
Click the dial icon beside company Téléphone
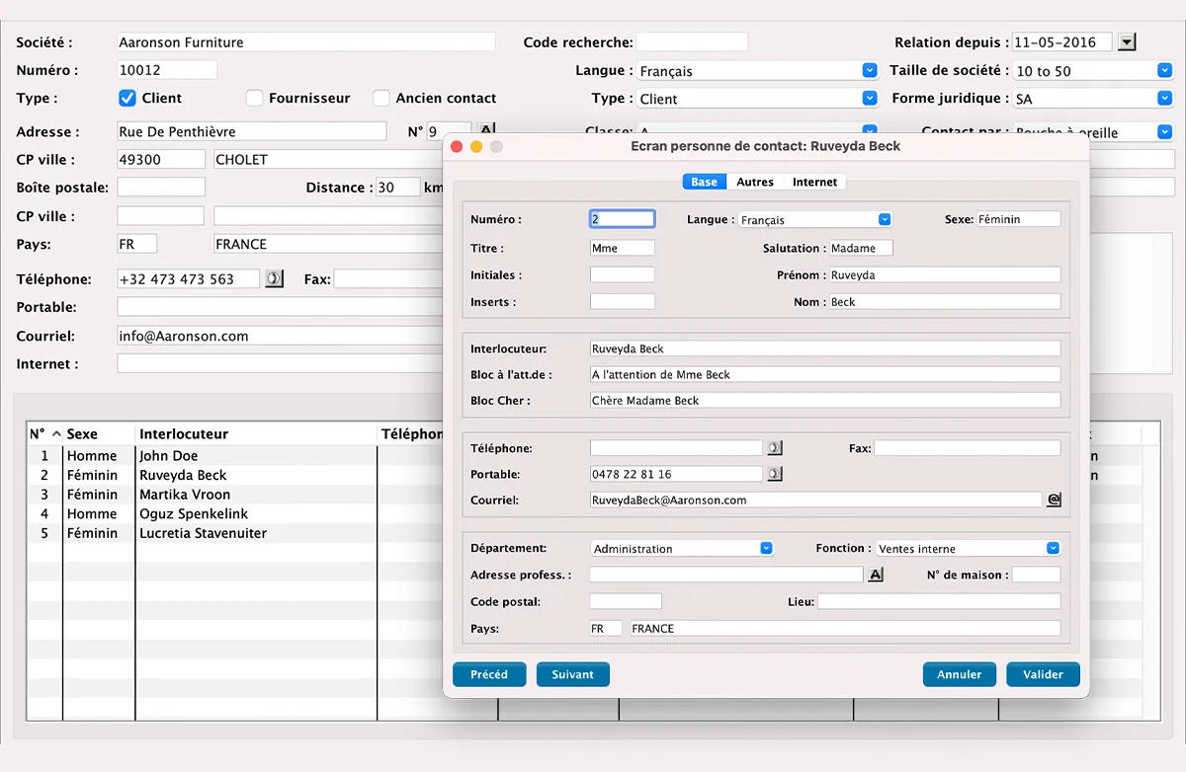(274, 279)
